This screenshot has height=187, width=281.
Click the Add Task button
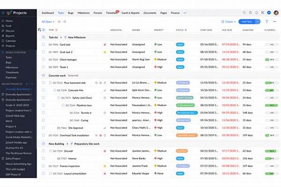pyautogui.click(x=245, y=22)
